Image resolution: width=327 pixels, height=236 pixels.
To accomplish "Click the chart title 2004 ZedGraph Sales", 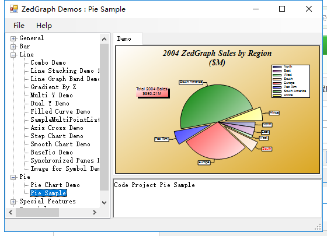I will point(217,58).
